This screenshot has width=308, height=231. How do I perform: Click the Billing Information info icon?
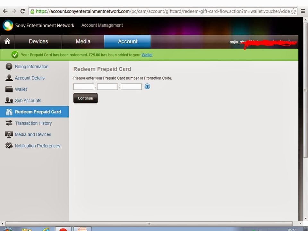[9, 66]
